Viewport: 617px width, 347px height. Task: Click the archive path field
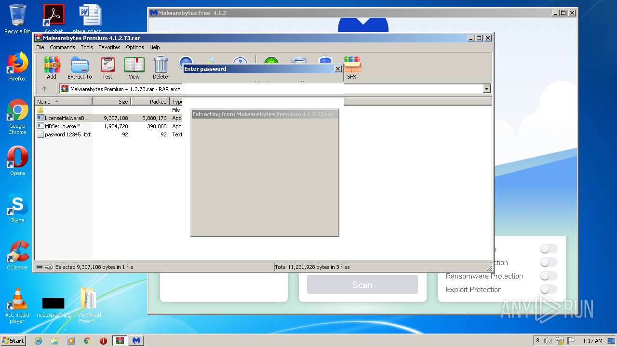[x=275, y=89]
